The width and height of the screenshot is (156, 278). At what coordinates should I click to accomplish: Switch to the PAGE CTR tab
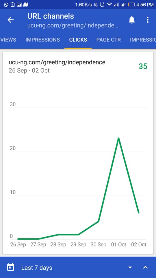pyautogui.click(x=108, y=40)
